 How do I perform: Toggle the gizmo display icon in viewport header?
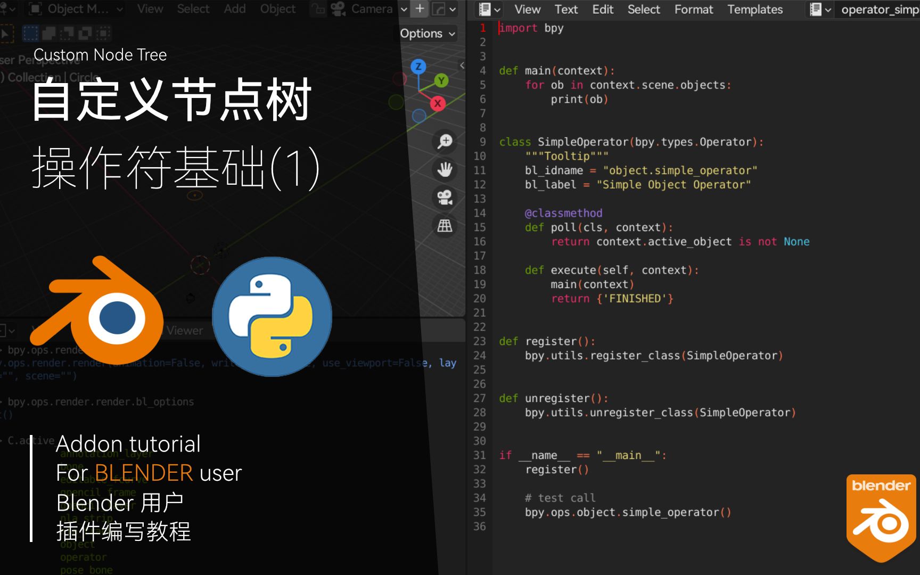click(x=438, y=9)
